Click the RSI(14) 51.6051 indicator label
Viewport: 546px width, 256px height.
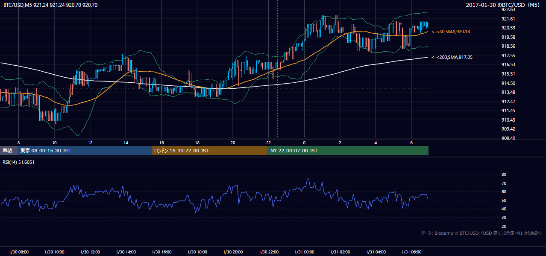tap(19, 162)
